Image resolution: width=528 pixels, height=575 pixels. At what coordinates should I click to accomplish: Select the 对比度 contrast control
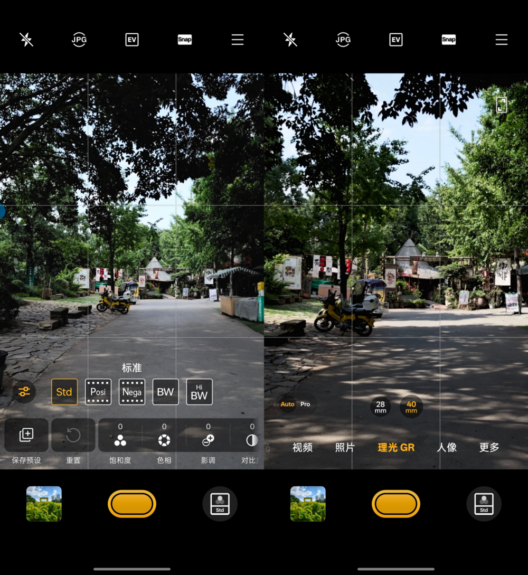[x=251, y=440]
